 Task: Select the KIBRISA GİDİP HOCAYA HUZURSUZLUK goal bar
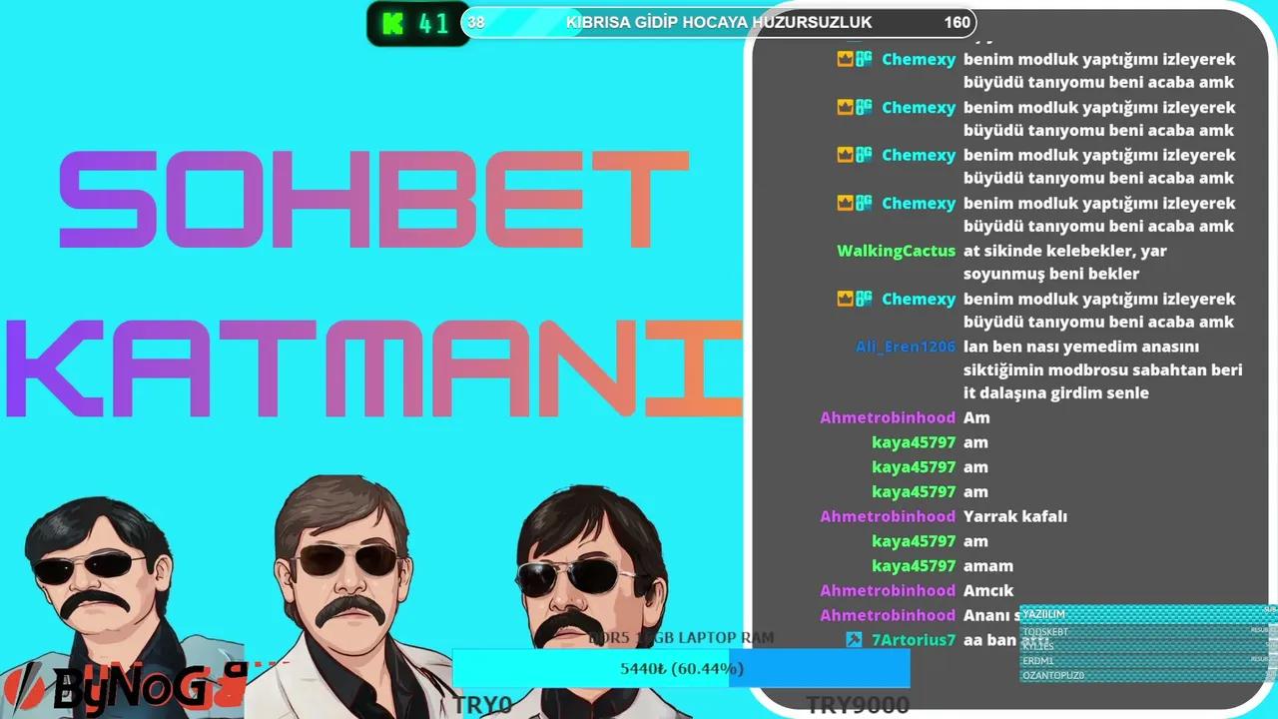[x=718, y=22]
